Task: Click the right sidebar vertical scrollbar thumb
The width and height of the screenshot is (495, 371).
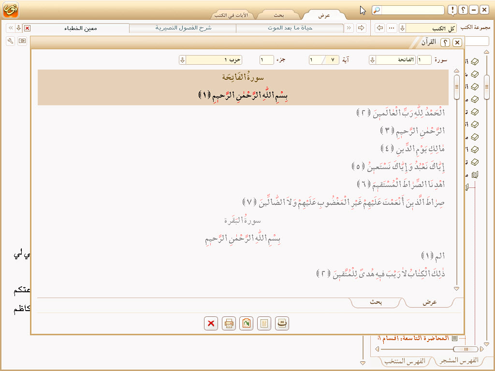Action: pos(486,87)
